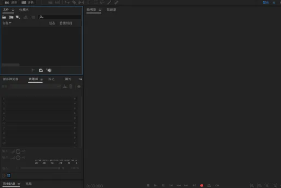Switch to the 混音器 (Mixer) tab

click(111, 9)
